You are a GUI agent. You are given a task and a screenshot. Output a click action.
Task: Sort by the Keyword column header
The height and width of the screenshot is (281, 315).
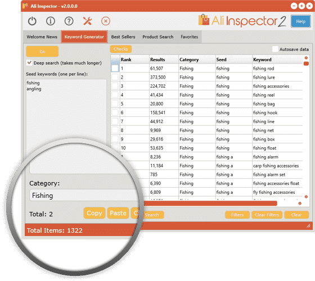pyautogui.click(x=277, y=60)
